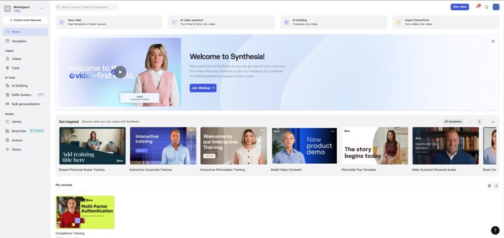Click the Videos lock icon
The width and height of the screenshot is (504, 238).
[x=7, y=59]
